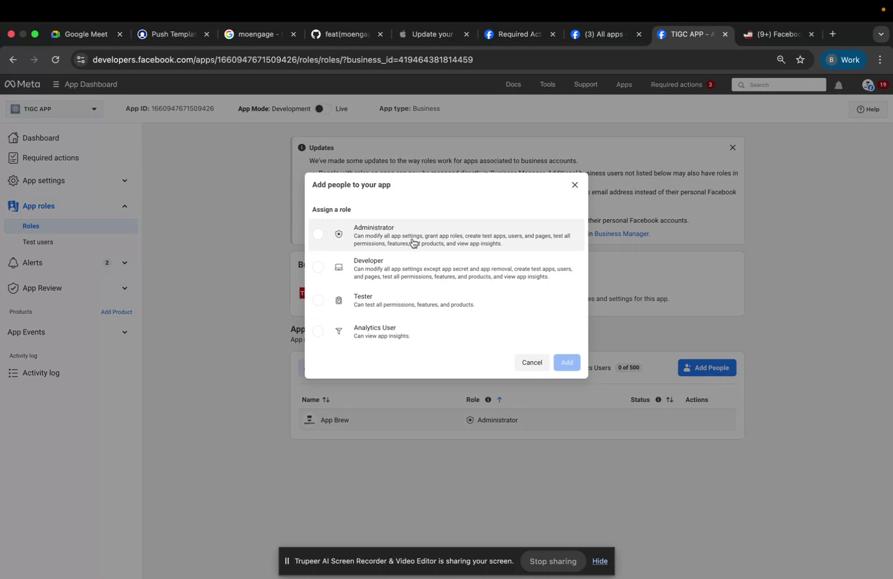Select the Developer role radio button
Image resolution: width=893 pixels, height=579 pixels.
tap(318, 267)
